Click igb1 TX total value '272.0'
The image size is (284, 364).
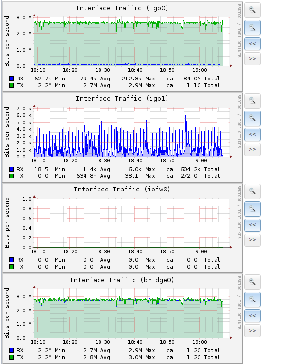[189, 176]
